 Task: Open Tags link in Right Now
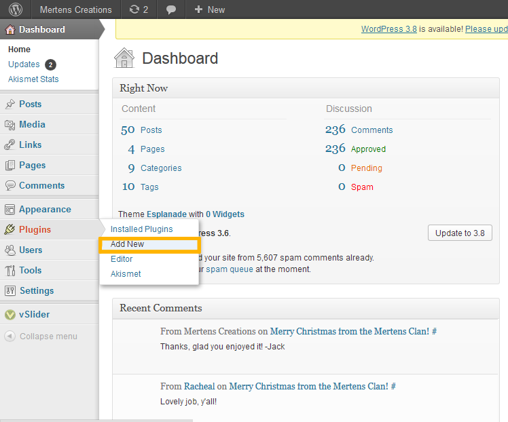[x=149, y=187]
